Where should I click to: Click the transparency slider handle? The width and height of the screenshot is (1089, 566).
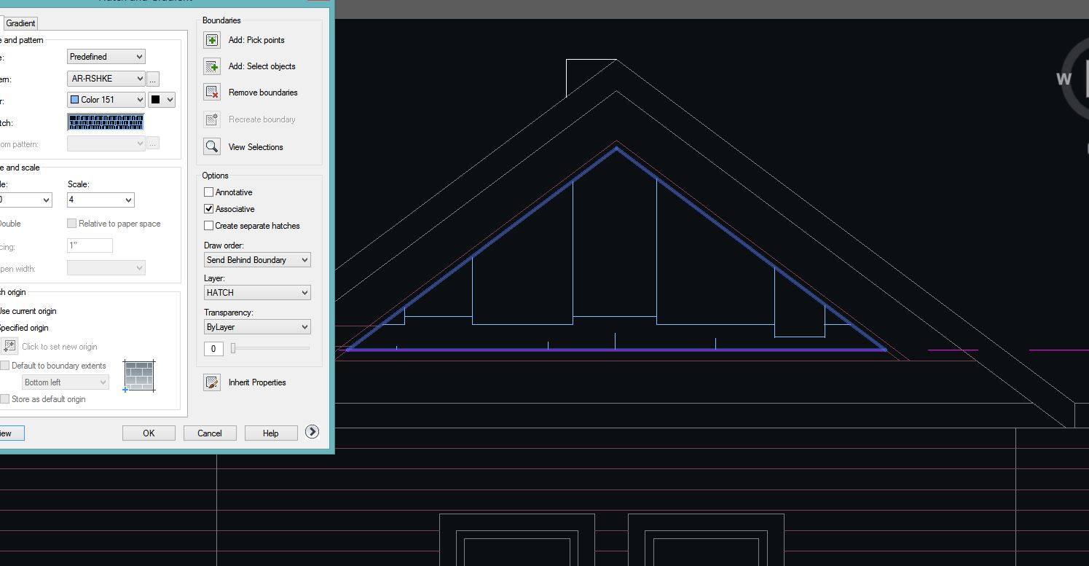(x=233, y=349)
